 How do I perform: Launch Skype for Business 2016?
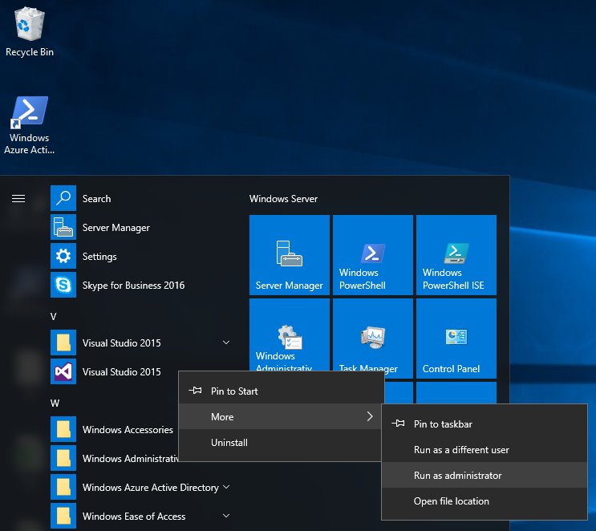(x=133, y=286)
